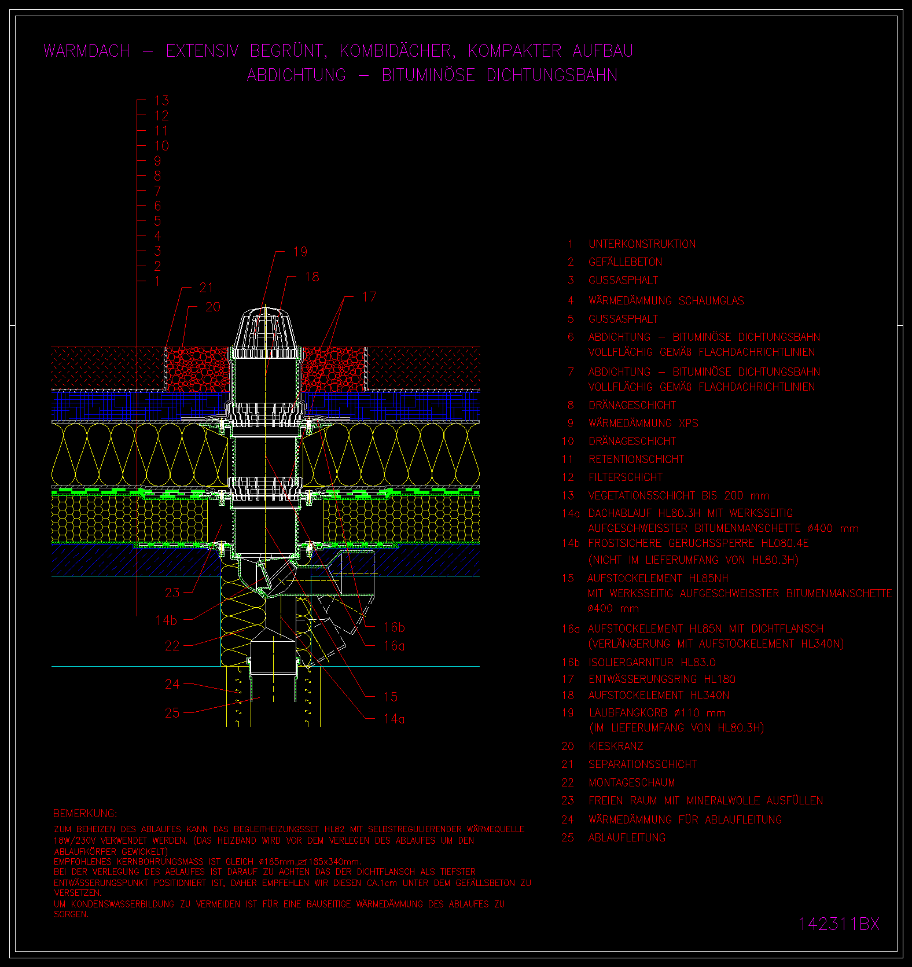Viewport: 912px width, 967px height.
Task: Click 'FREIEN RAUM MIT MINERALWOLLE AUSFÜLLEN' legend text
Action: point(706,801)
